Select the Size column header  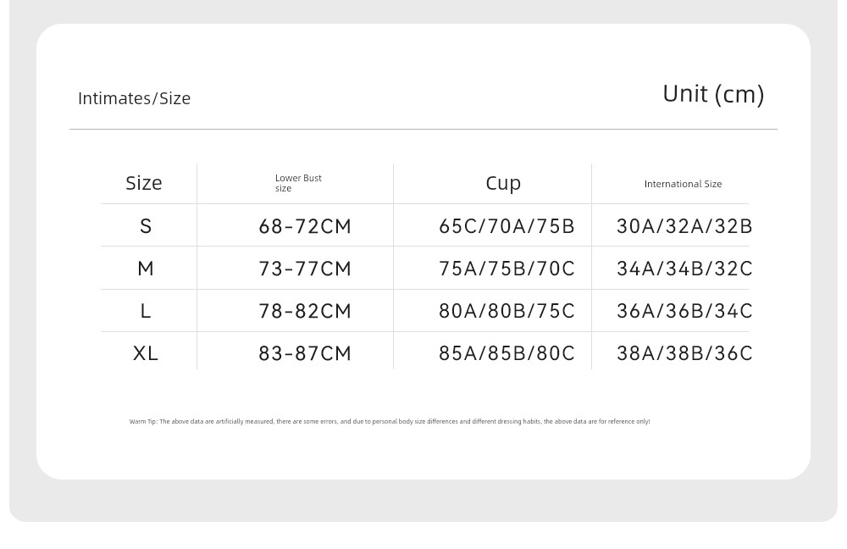[x=144, y=183]
